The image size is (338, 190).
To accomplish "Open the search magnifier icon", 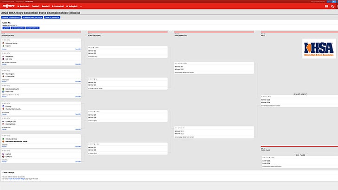I will 332,6.
